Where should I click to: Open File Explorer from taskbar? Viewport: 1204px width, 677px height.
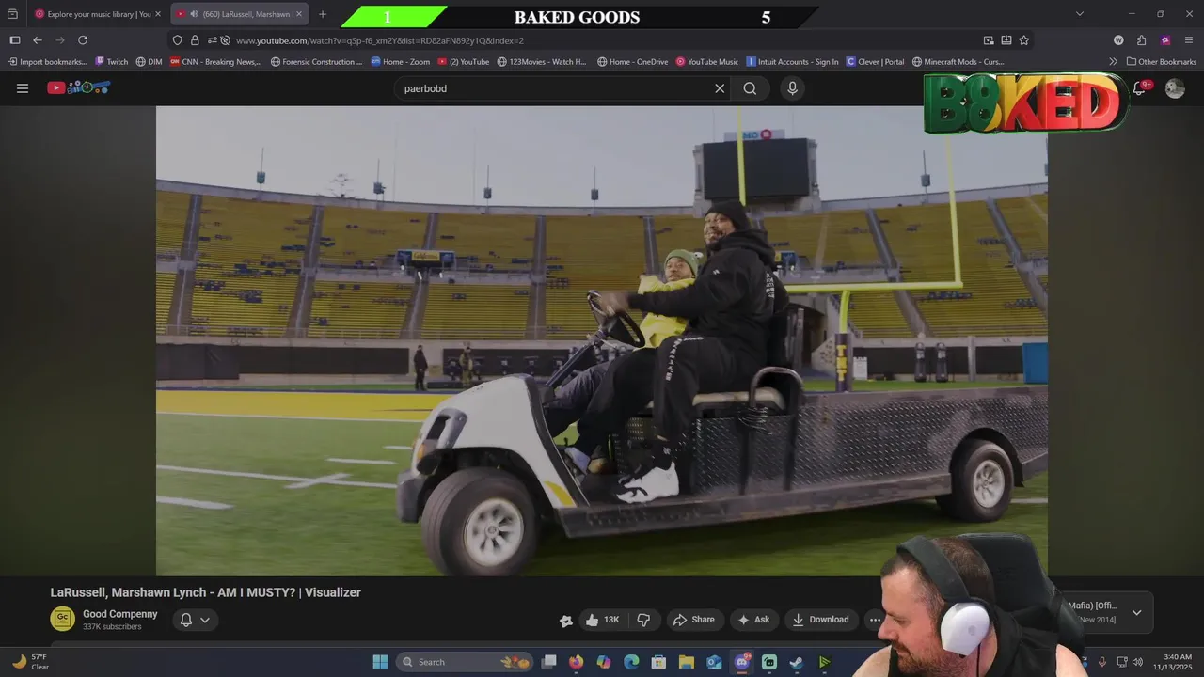pos(687,662)
